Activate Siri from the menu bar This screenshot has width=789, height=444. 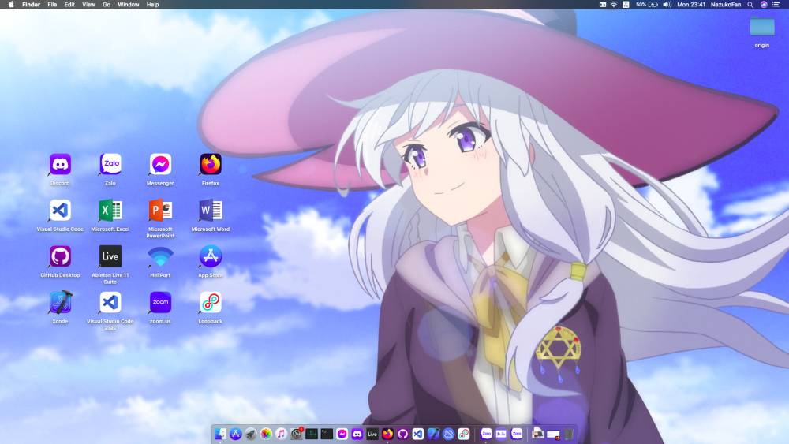click(764, 5)
